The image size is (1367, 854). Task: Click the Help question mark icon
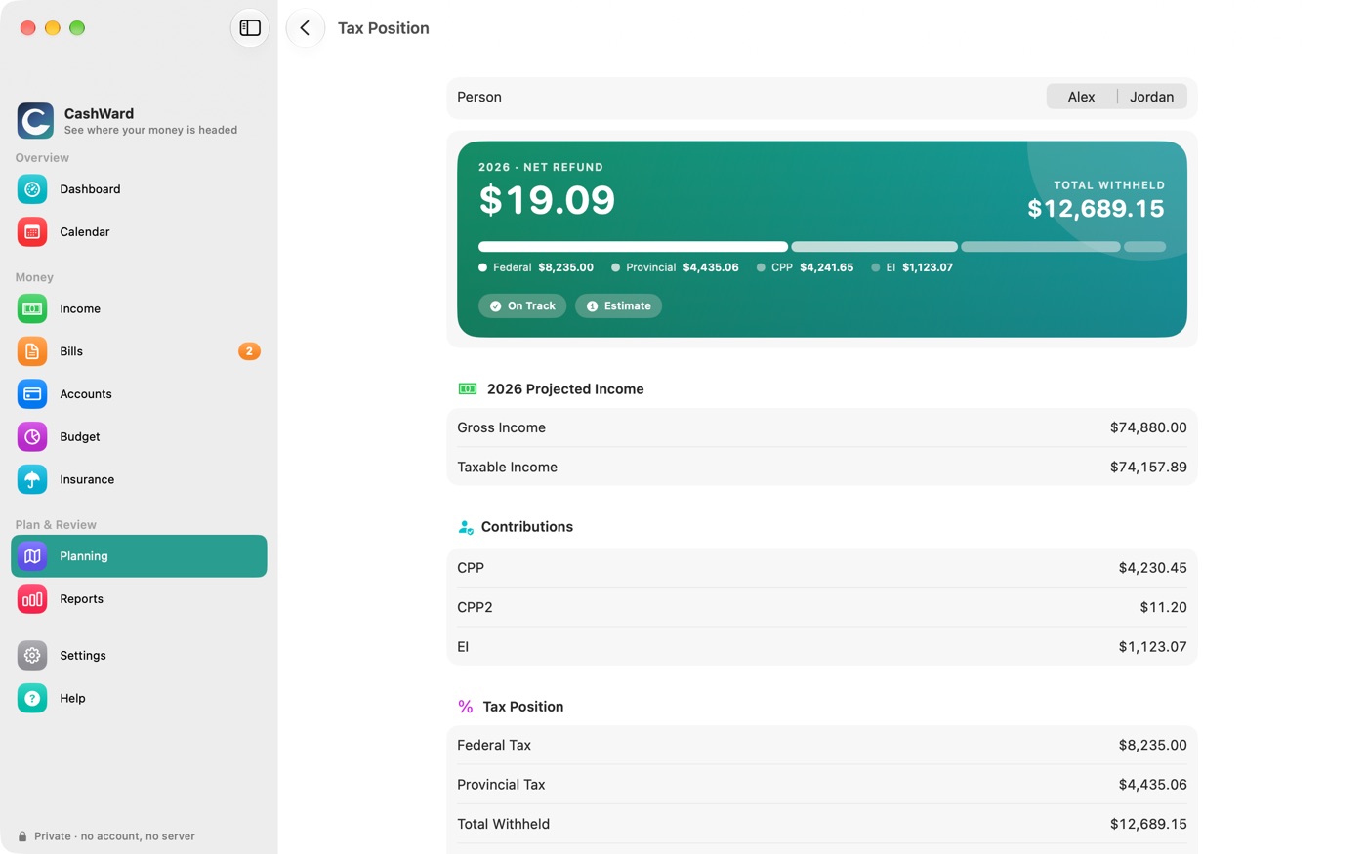(x=32, y=699)
